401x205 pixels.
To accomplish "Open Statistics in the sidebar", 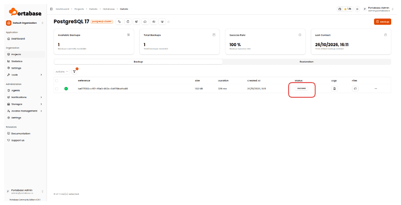I will coord(25,61).
